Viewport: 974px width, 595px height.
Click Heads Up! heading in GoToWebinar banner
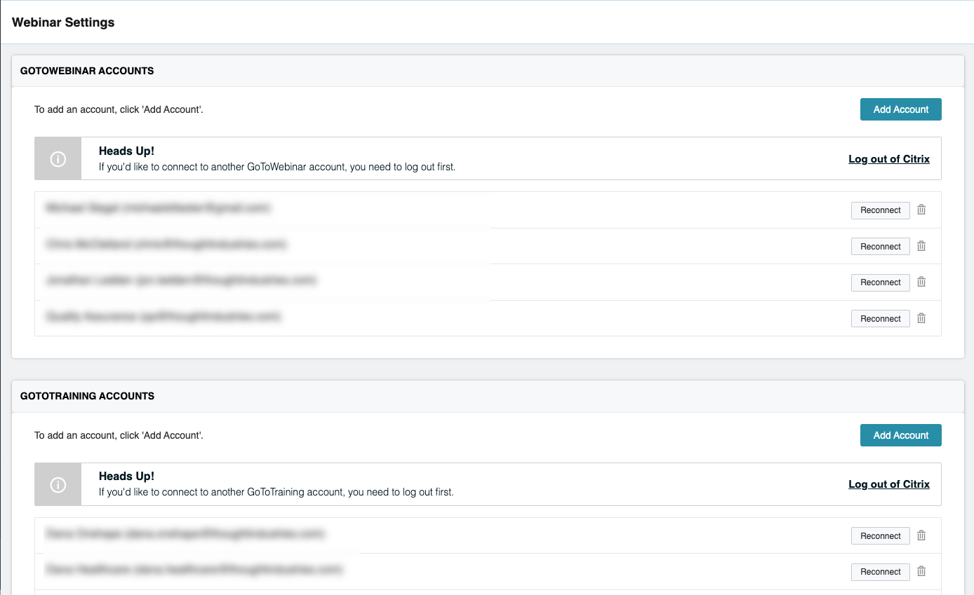[126, 151]
